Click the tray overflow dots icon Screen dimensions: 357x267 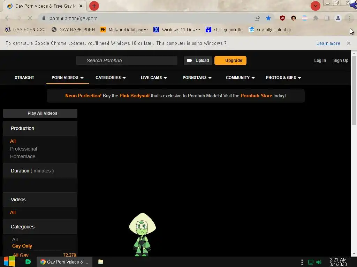302,262
